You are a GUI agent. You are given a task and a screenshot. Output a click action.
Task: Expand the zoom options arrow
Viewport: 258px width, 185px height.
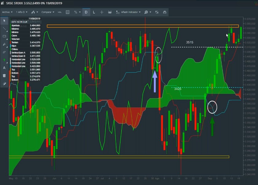(150, 12)
